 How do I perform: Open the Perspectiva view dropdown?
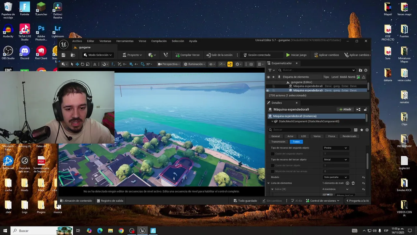coord(169,64)
